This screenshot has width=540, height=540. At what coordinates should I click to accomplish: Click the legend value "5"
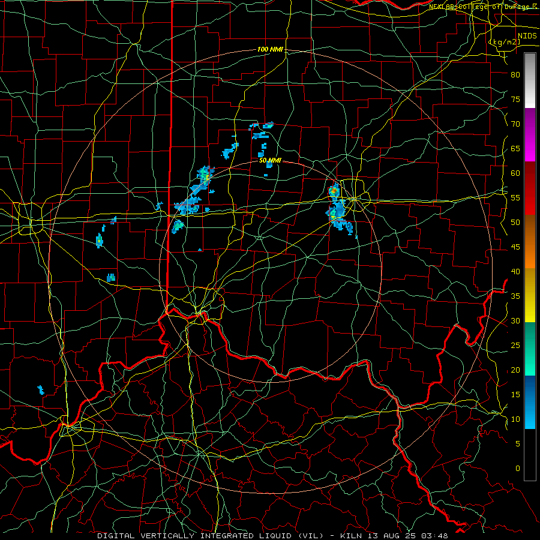[518, 444]
